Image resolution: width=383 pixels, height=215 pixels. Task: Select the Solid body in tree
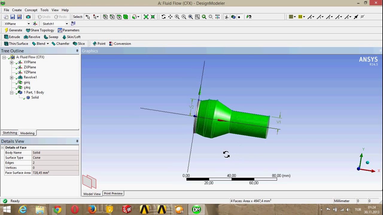tap(35, 97)
